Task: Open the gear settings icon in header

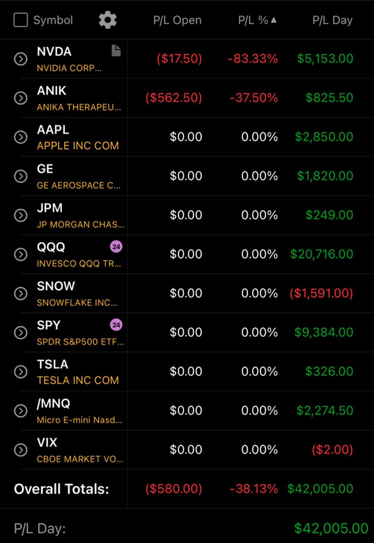Action: (x=108, y=20)
